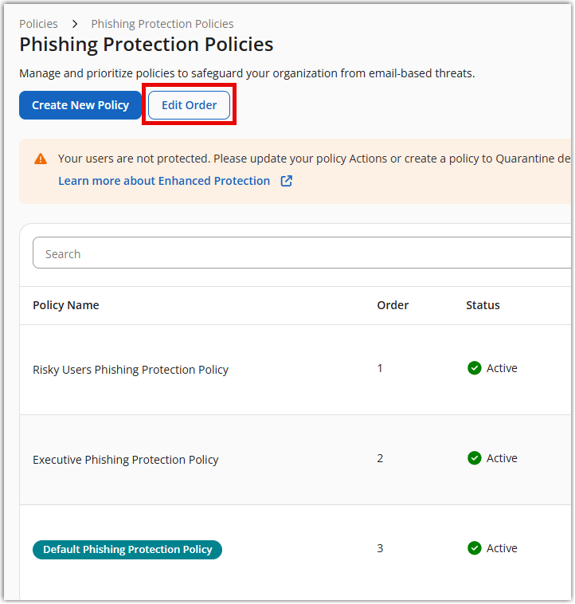
Task: Go to Policies in the breadcrumb
Action: coord(38,24)
